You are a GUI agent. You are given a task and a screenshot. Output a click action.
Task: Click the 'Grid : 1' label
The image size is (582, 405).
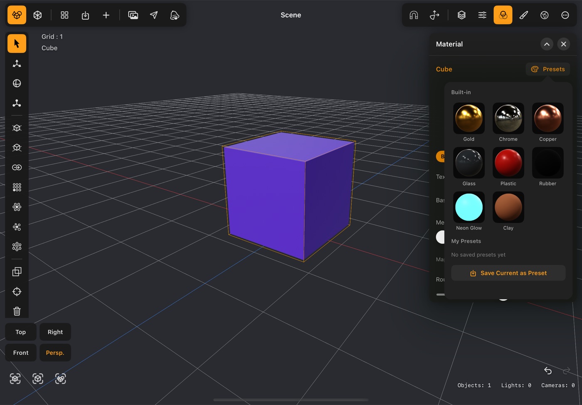pyautogui.click(x=52, y=37)
